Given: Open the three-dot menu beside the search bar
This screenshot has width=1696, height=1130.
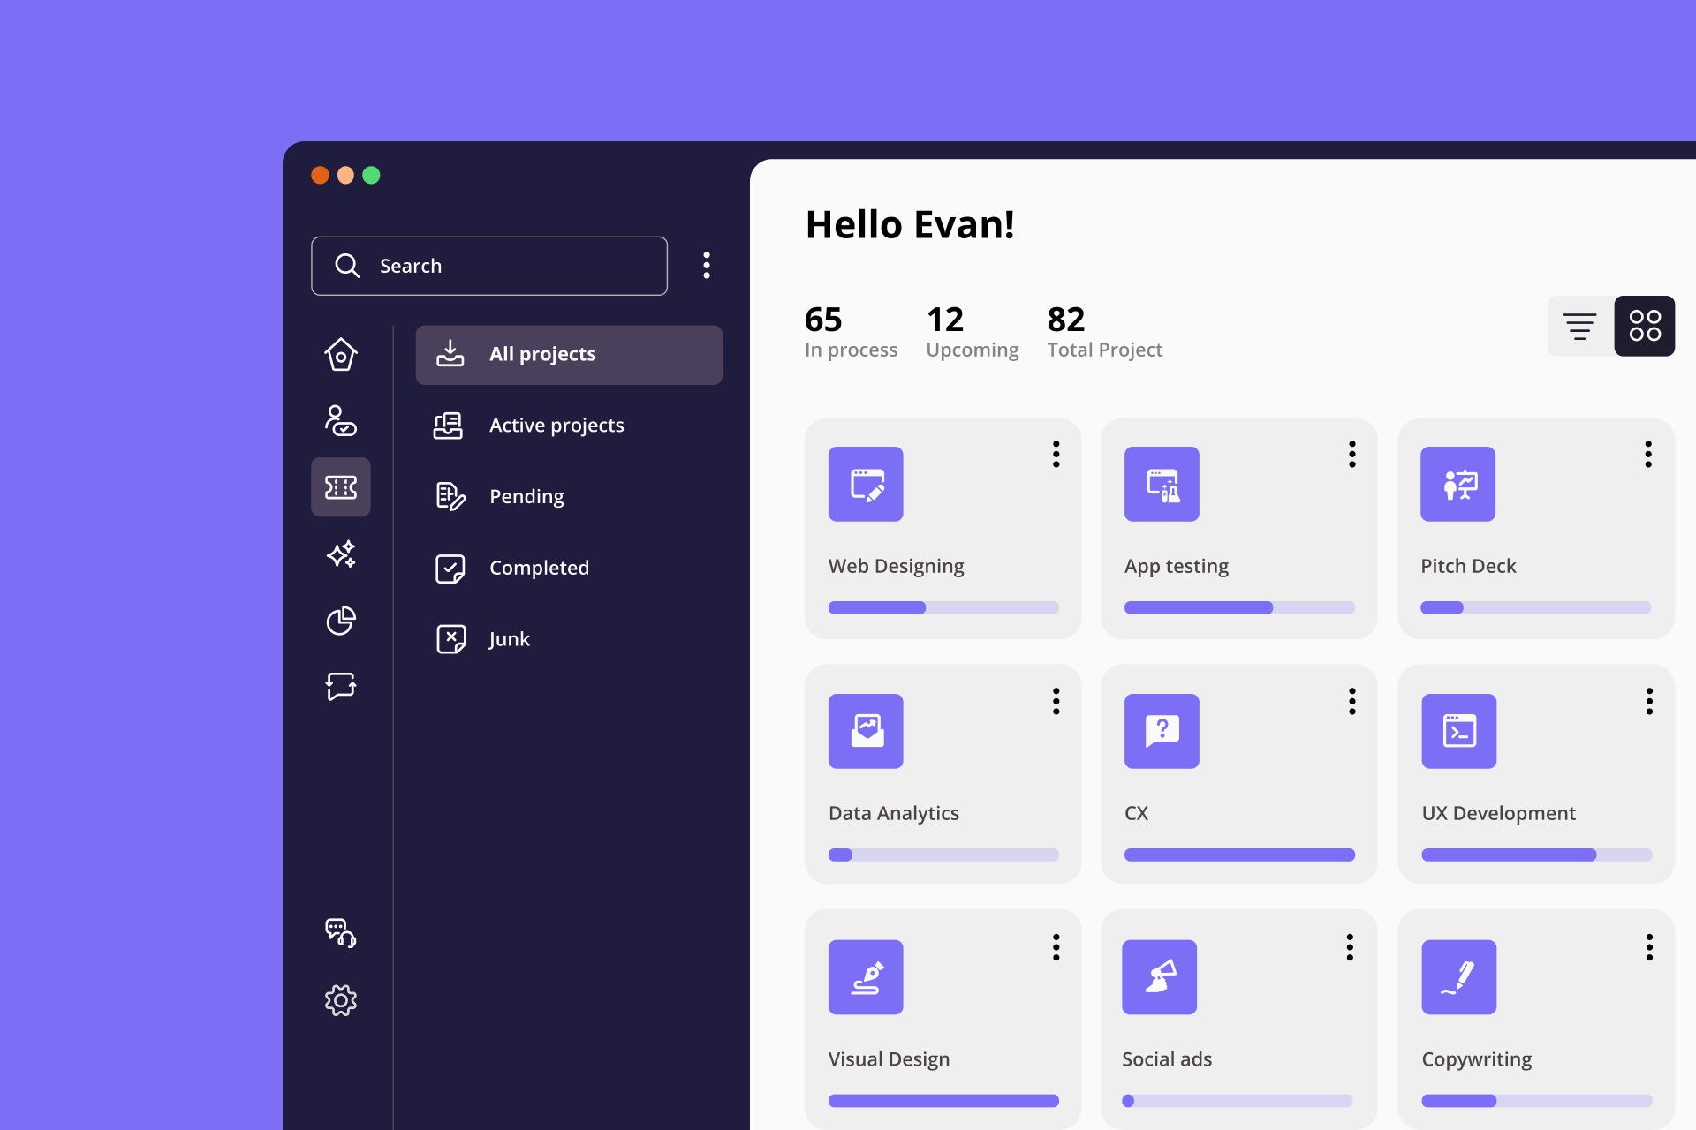Looking at the screenshot, I should click(x=707, y=266).
